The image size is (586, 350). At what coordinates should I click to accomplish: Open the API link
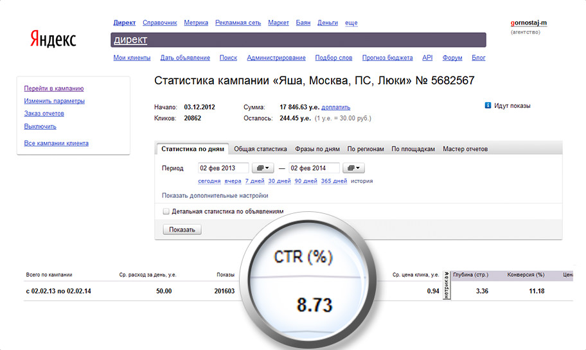coord(427,58)
